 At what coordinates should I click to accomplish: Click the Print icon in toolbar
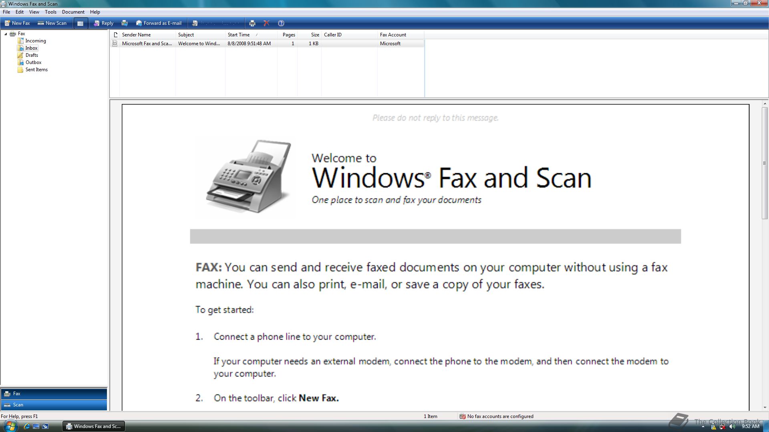pos(252,23)
